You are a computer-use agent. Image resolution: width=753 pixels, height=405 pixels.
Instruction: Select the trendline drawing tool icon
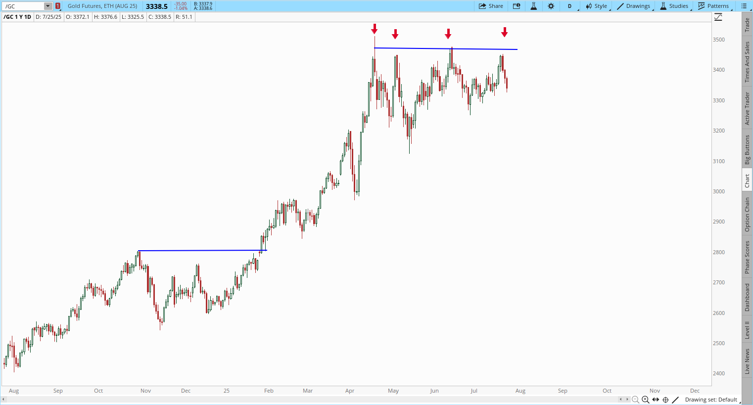coord(675,400)
